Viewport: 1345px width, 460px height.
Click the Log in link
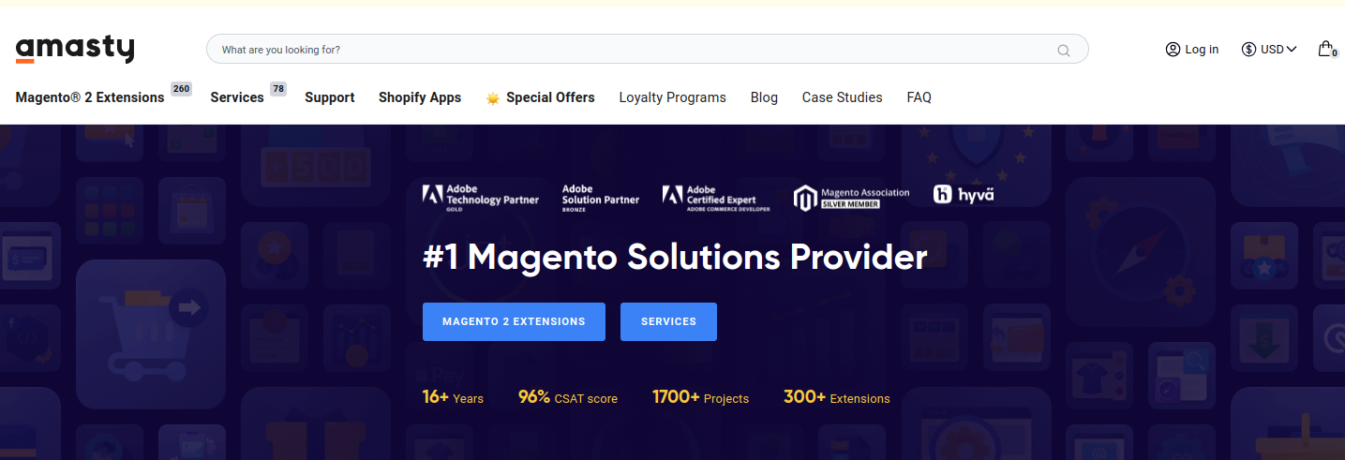[1202, 50]
